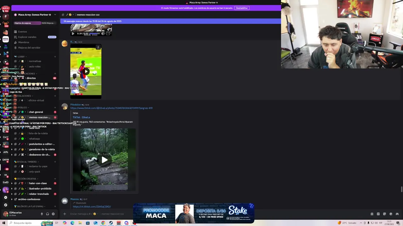
Task: Click the new messages banner to jump
Action: coord(170,21)
